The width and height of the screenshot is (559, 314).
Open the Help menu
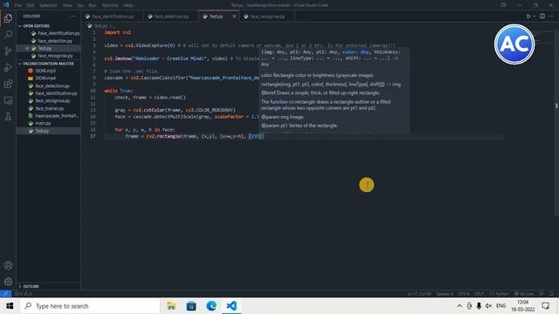pyautogui.click(x=128, y=5)
